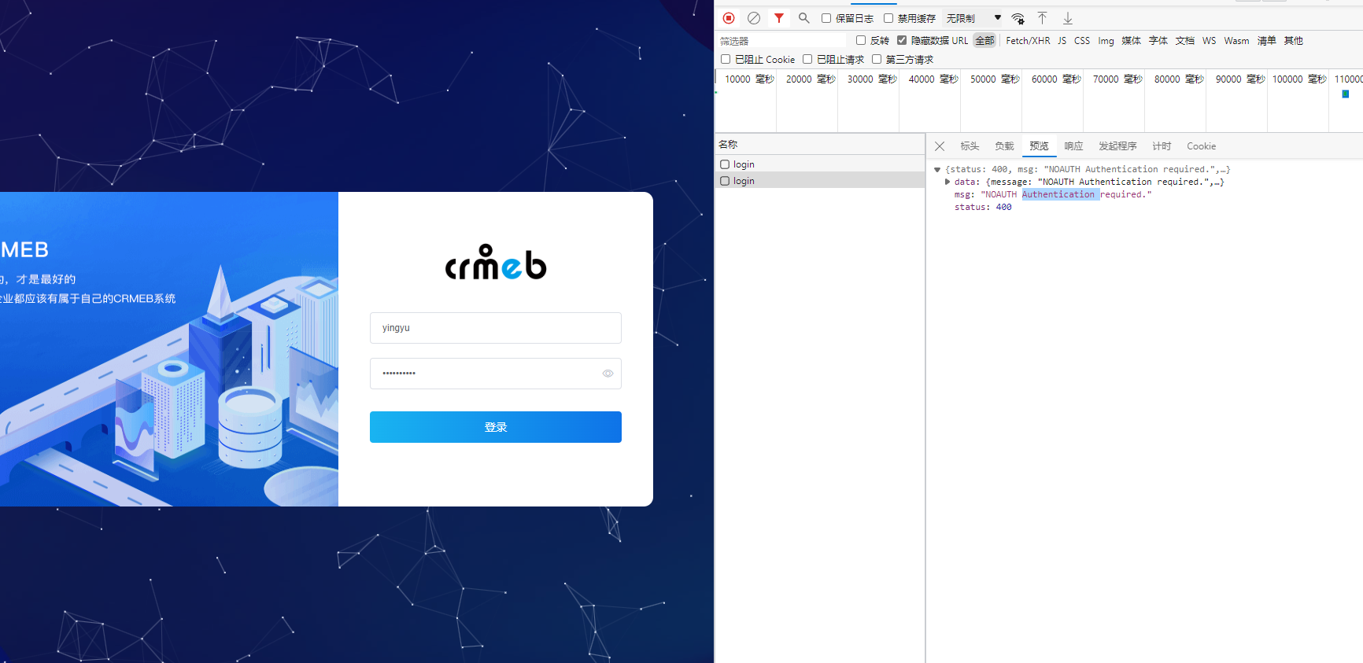Filter requests by CSS type
The height and width of the screenshot is (663, 1363).
tap(1082, 41)
